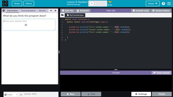This screenshot has width=173, height=97.
Task: Open the Code.org logo home link
Action: tap(5, 4)
